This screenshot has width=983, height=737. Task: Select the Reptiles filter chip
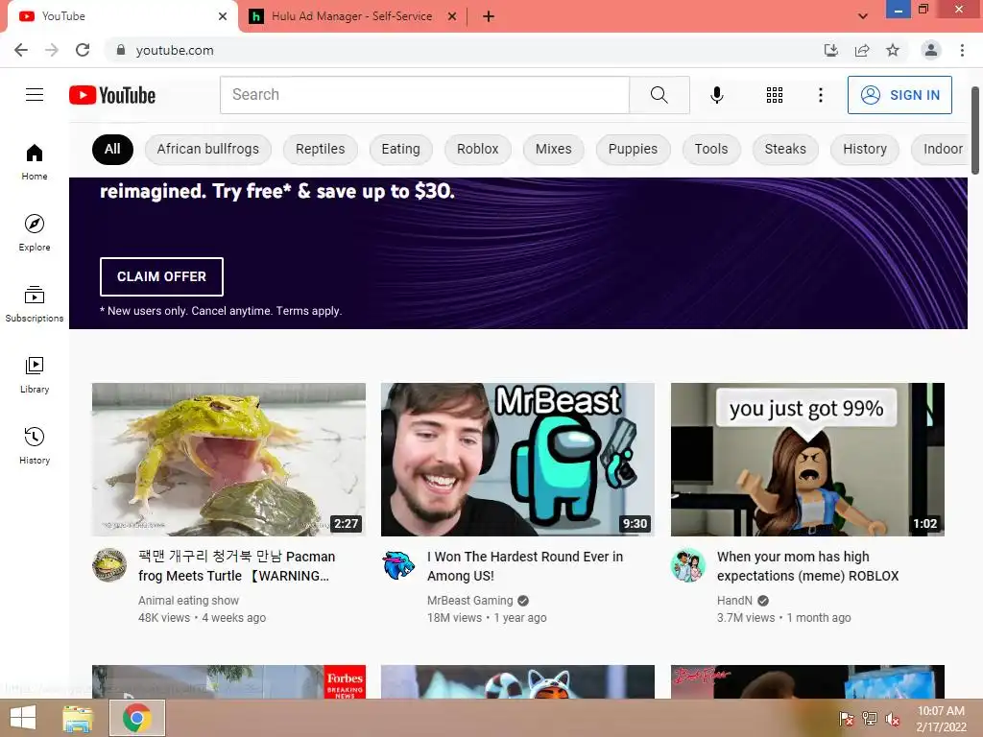point(320,149)
